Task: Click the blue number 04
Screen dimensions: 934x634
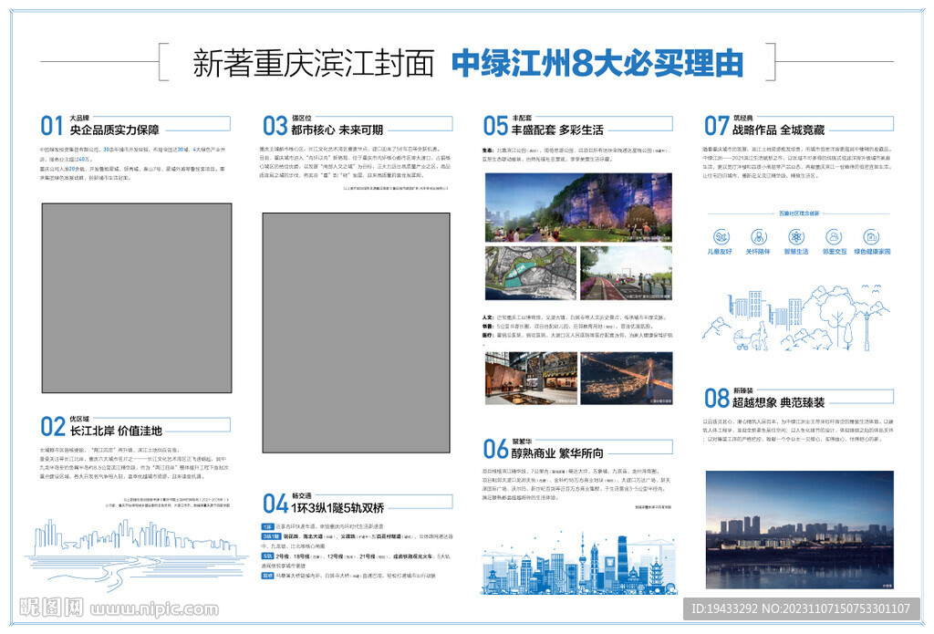Action: tap(275, 504)
